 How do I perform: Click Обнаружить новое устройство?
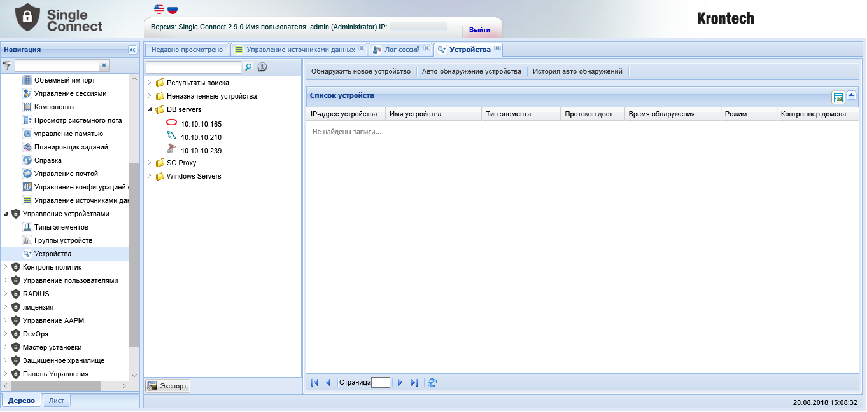(361, 72)
